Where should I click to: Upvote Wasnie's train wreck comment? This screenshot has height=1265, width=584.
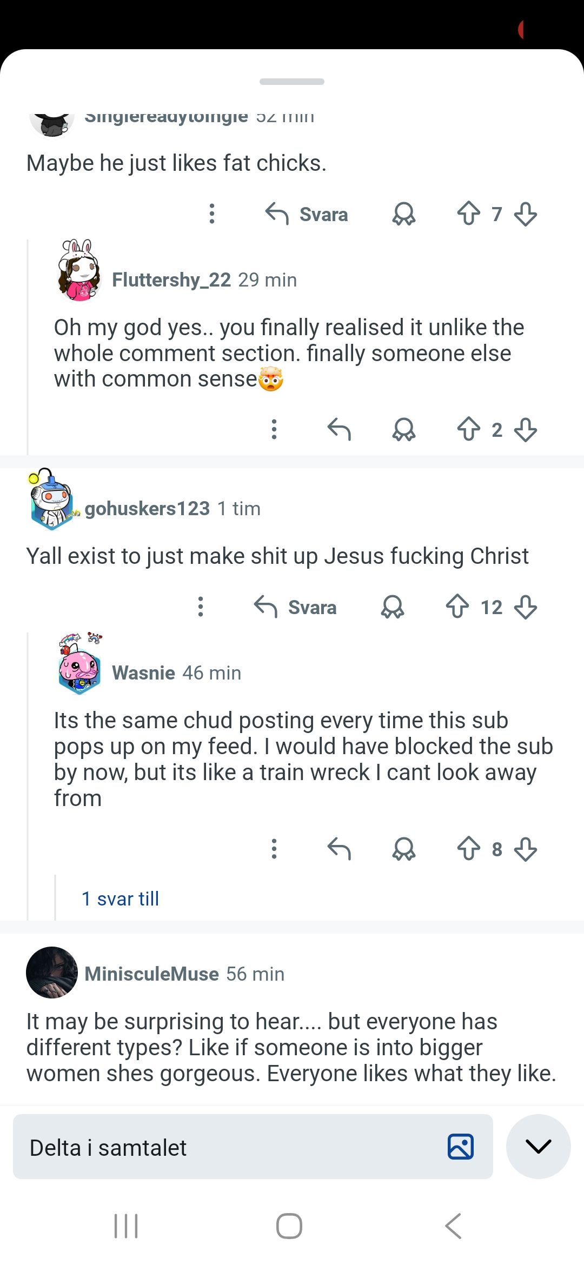(x=468, y=849)
